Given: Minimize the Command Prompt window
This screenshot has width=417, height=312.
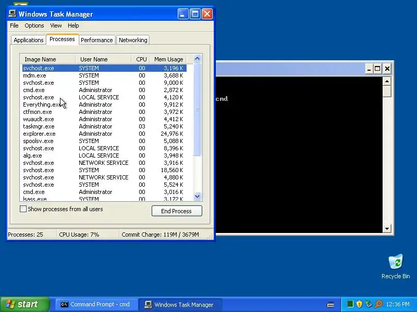Looking at the screenshot, I should tap(369, 69).
